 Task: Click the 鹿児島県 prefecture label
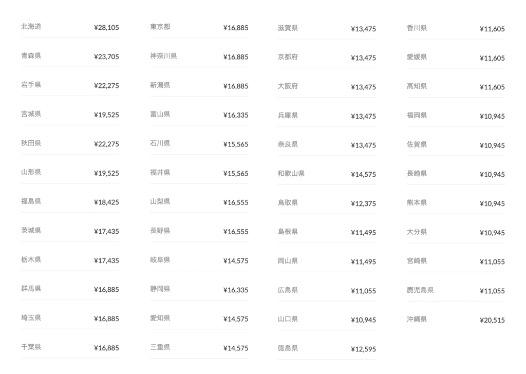pyautogui.click(x=420, y=290)
